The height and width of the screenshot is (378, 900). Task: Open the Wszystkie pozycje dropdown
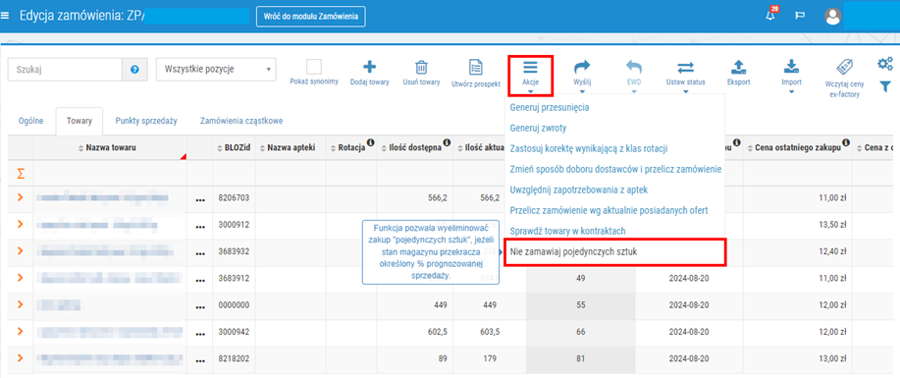click(x=216, y=70)
